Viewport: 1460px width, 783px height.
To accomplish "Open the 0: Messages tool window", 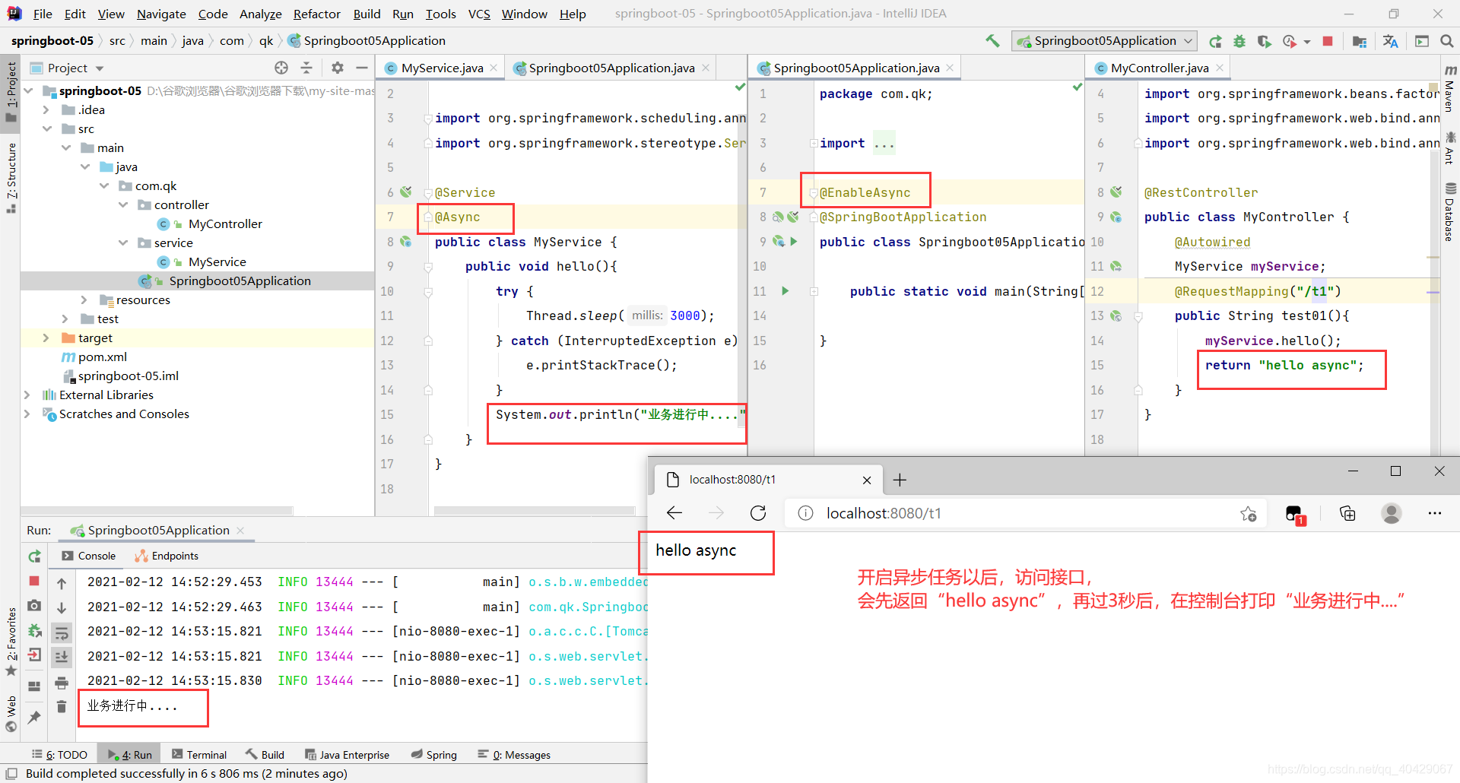I will coord(514,754).
